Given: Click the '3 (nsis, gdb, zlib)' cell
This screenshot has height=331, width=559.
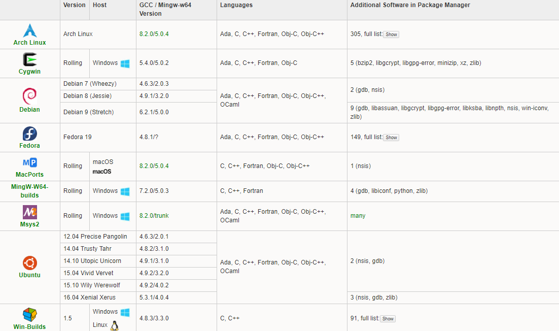Looking at the screenshot, I should click(x=453, y=297).
